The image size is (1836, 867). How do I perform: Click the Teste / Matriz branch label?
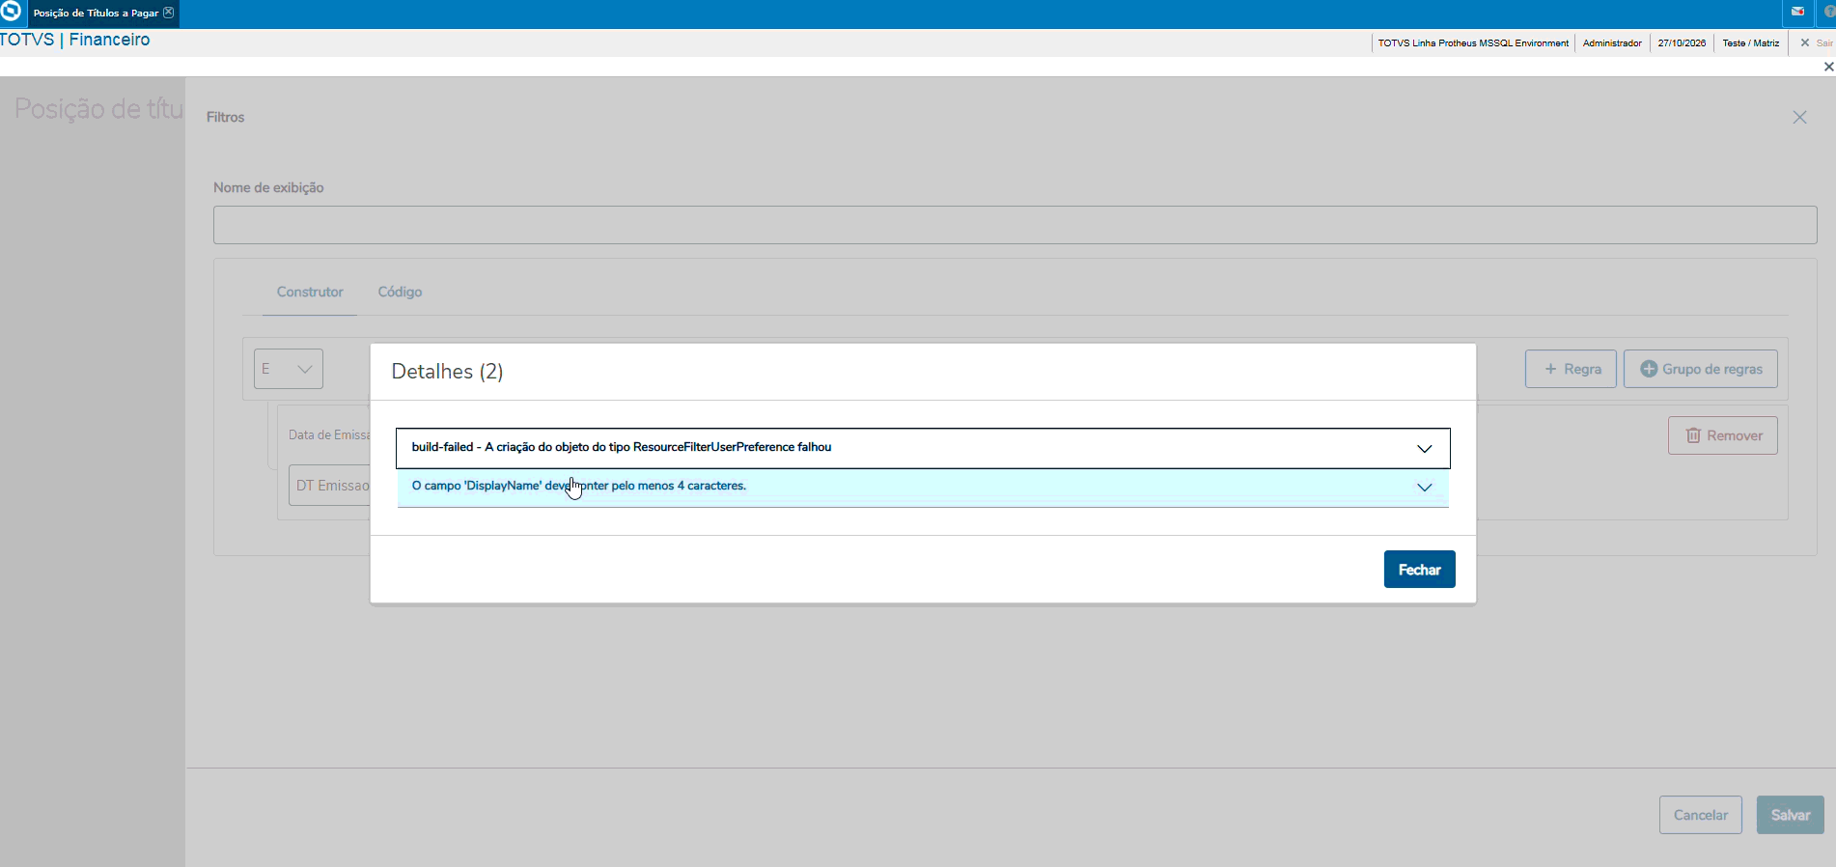tap(1750, 43)
